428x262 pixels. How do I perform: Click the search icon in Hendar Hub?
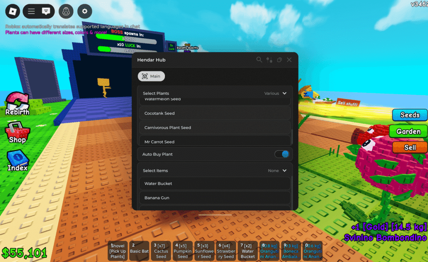pyautogui.click(x=259, y=60)
